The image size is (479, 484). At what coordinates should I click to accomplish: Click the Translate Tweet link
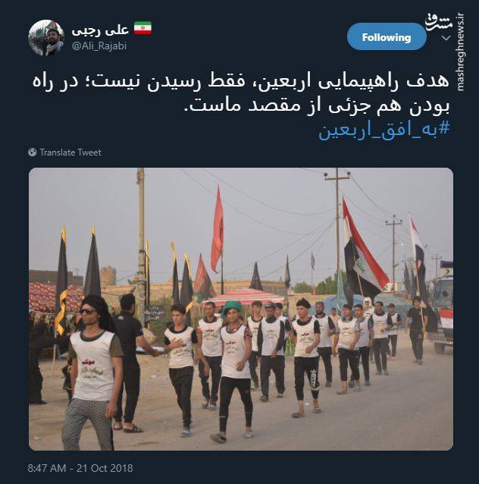click(70, 152)
